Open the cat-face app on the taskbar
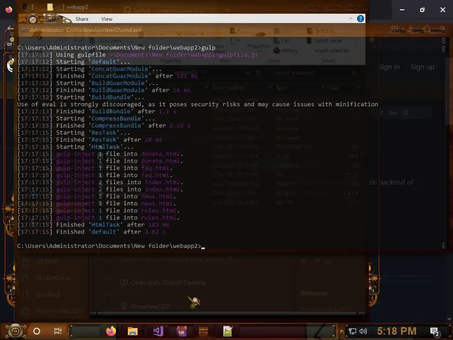Image resolution: width=453 pixels, height=340 pixels. (x=182, y=331)
